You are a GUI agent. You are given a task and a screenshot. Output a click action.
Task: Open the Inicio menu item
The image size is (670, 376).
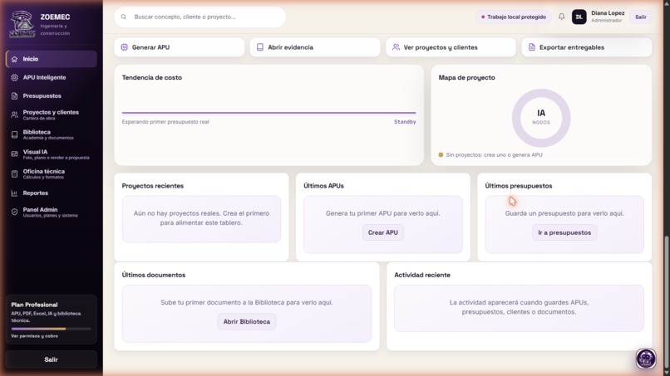52,59
